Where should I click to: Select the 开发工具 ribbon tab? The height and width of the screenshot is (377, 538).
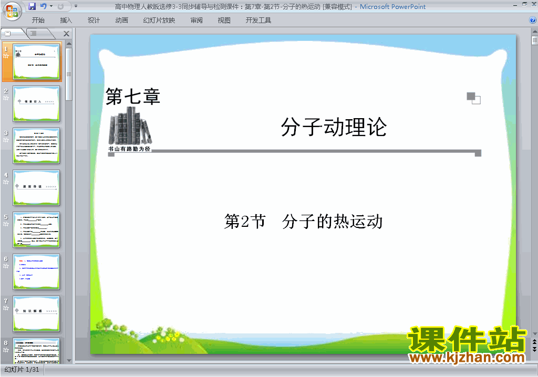point(258,20)
